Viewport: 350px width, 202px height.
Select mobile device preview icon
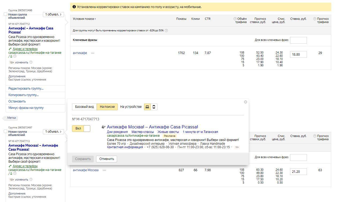(154, 107)
